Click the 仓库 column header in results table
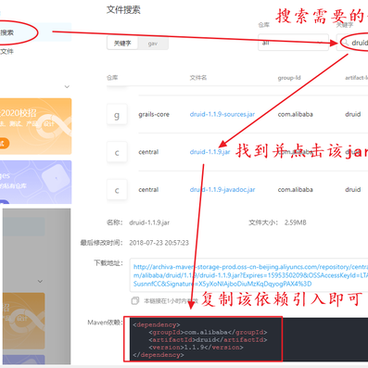 [112, 78]
